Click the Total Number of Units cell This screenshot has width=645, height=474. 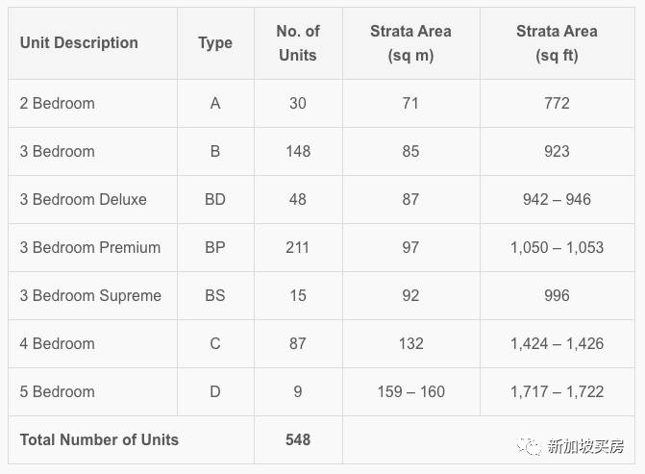[99, 439]
